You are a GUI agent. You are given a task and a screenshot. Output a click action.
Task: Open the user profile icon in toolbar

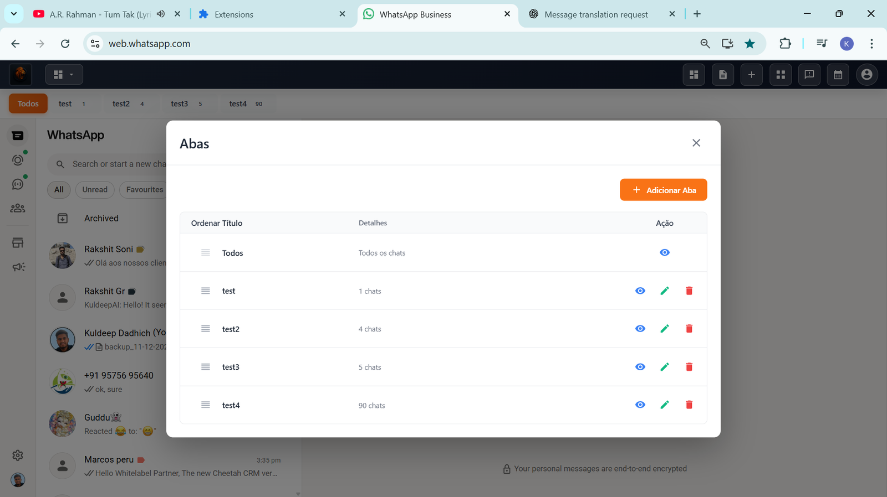(866, 75)
